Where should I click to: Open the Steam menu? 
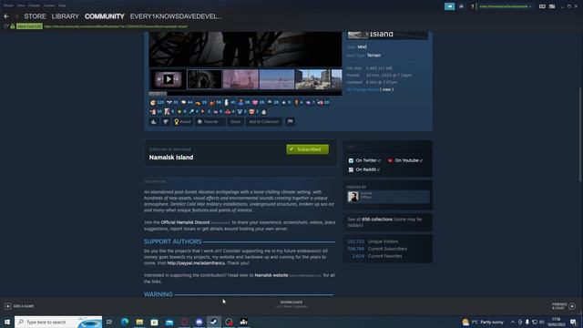click(8, 5)
